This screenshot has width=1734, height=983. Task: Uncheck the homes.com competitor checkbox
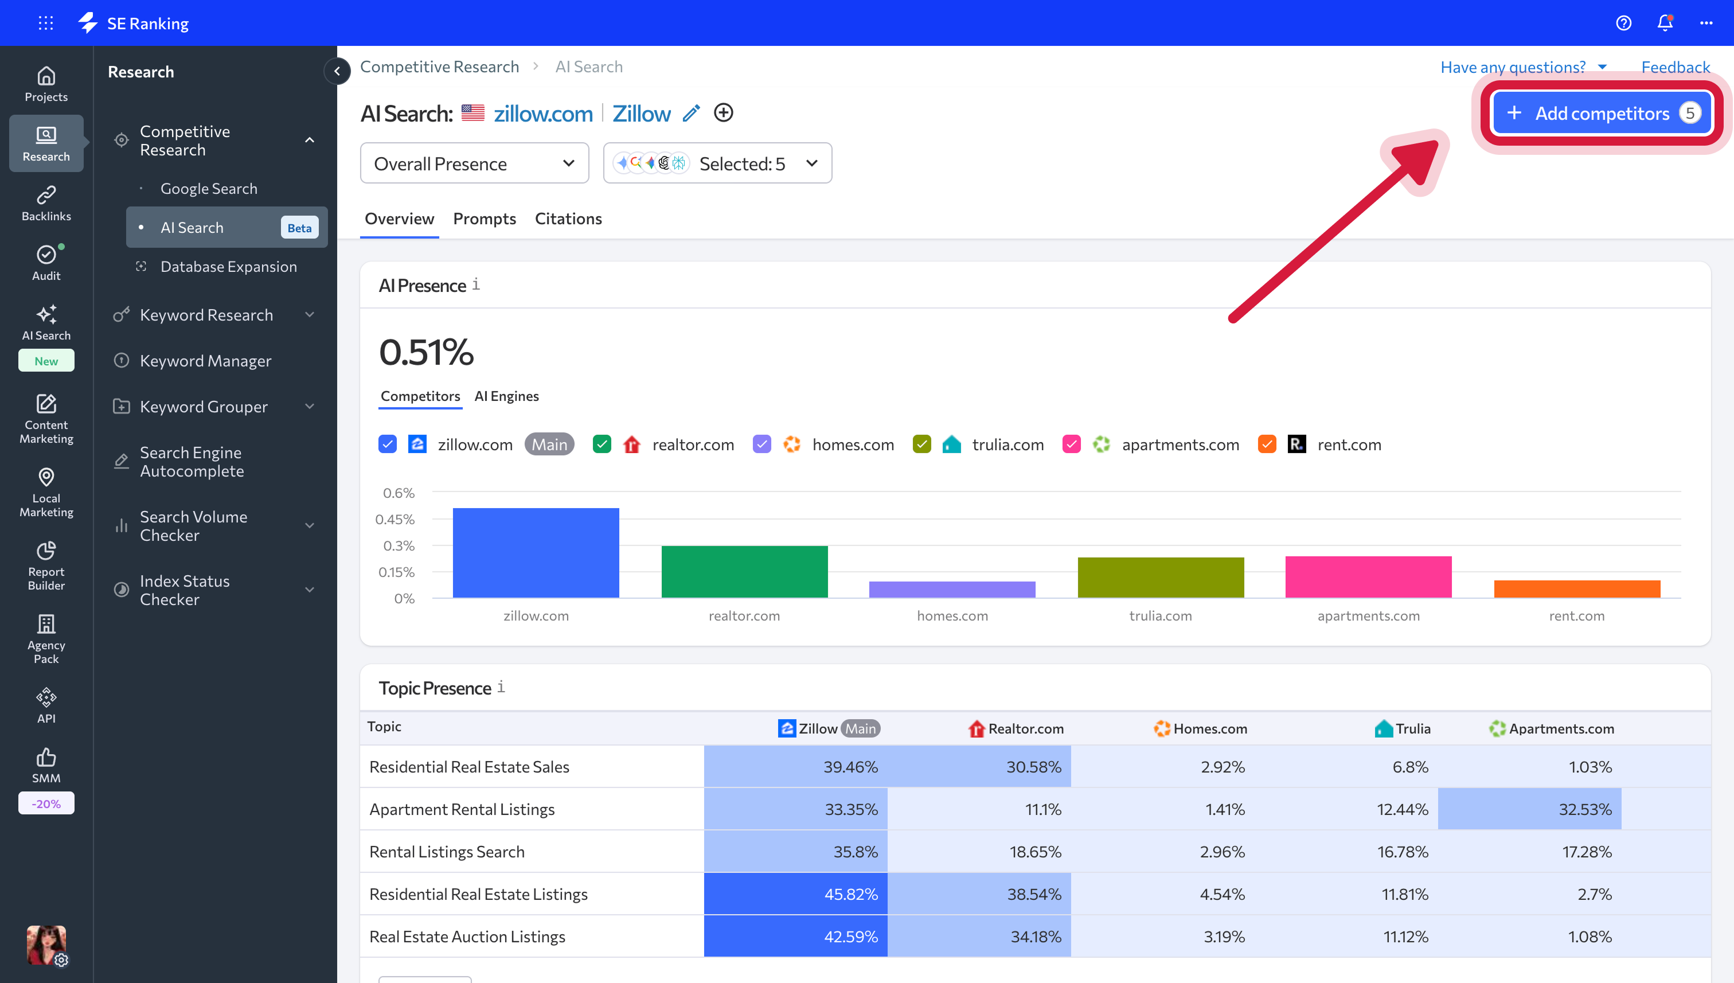tap(762, 444)
